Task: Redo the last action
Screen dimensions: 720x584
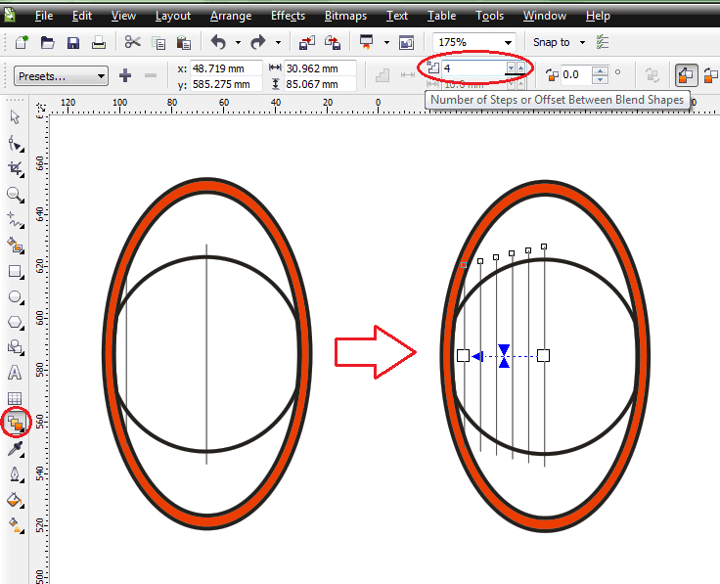Action: click(258, 42)
